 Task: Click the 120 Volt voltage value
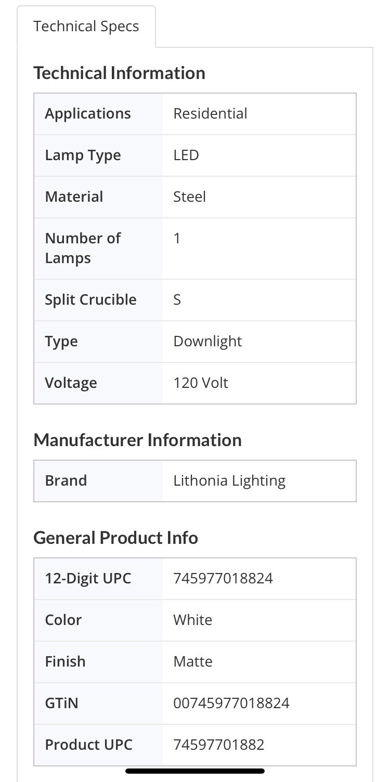pyautogui.click(x=201, y=383)
